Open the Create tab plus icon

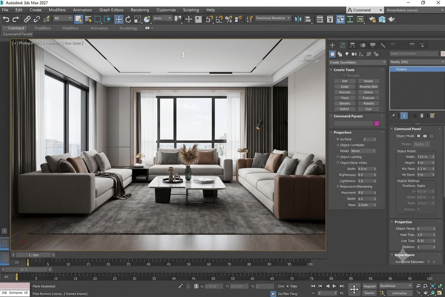pos(332,45)
